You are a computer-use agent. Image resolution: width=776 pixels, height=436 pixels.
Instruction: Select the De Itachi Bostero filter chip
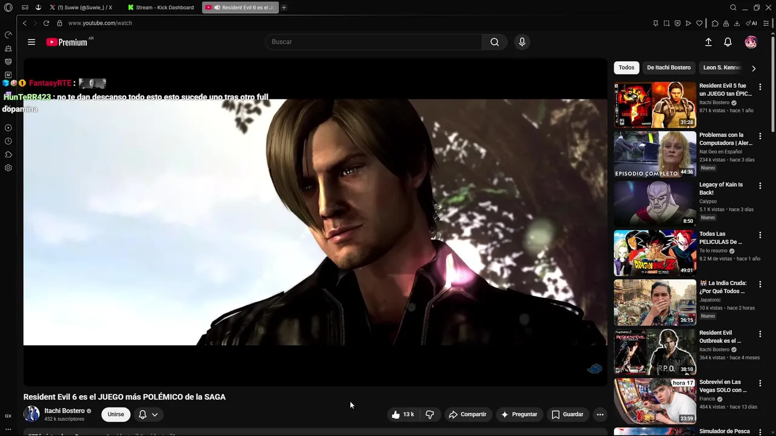[x=669, y=68]
